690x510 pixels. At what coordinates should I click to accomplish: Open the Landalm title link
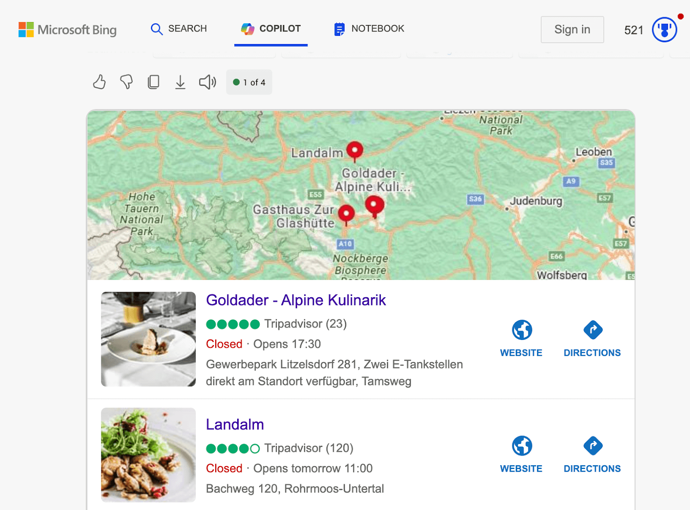[x=235, y=425]
